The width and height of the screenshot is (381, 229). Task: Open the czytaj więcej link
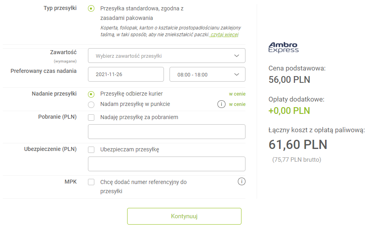(225, 35)
